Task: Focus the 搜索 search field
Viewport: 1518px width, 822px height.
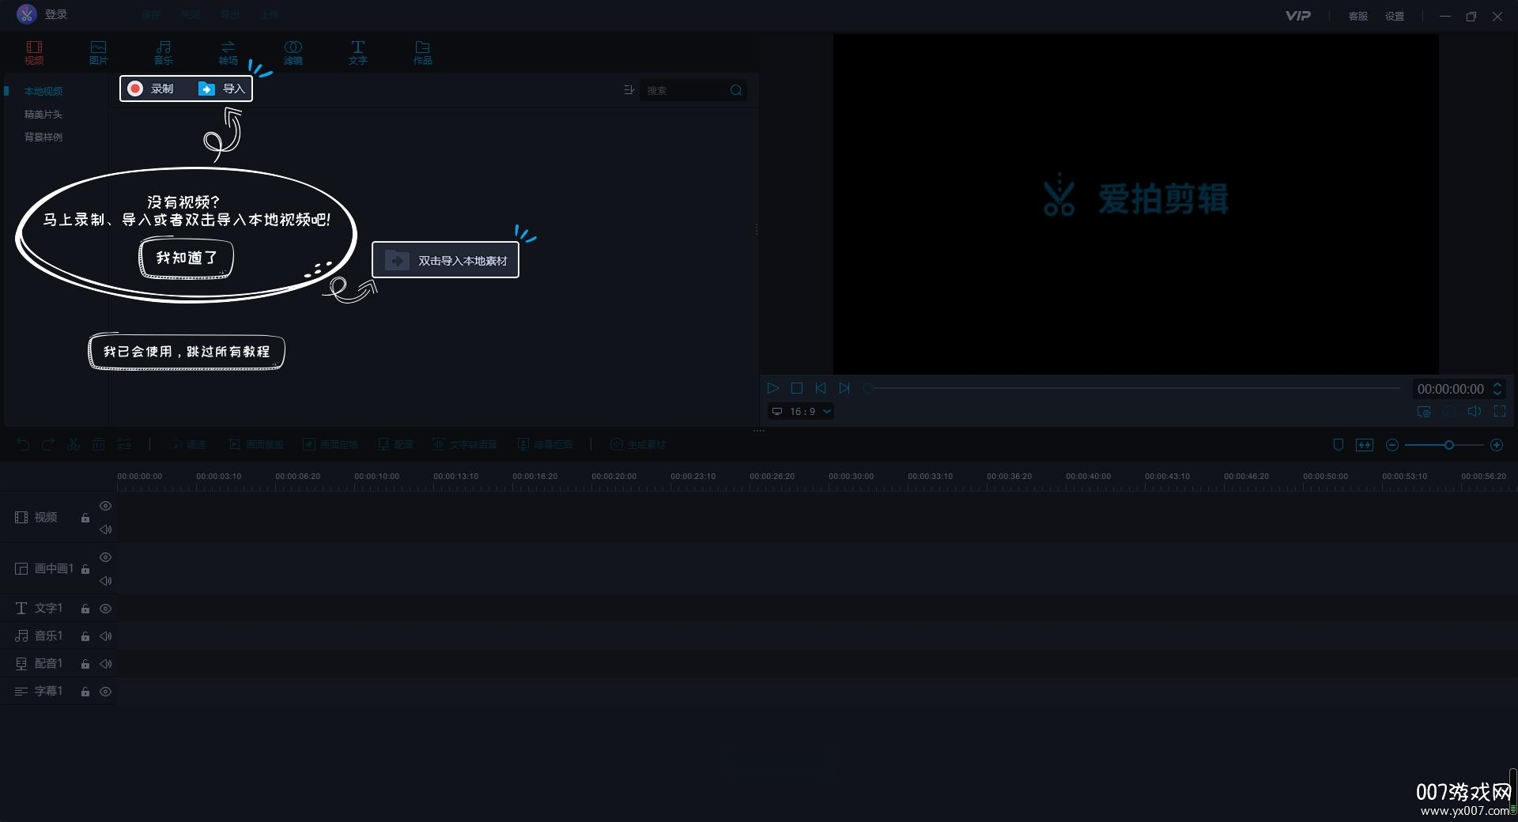Action: click(x=684, y=90)
